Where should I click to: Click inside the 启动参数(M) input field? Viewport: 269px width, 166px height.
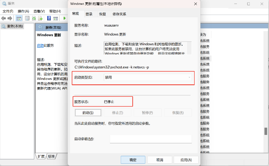tap(151, 139)
